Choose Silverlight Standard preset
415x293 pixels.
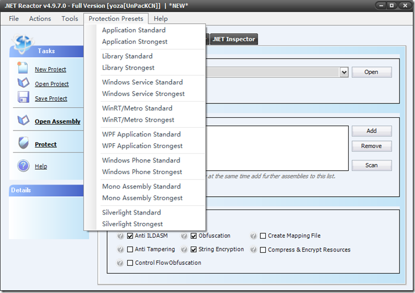click(132, 212)
